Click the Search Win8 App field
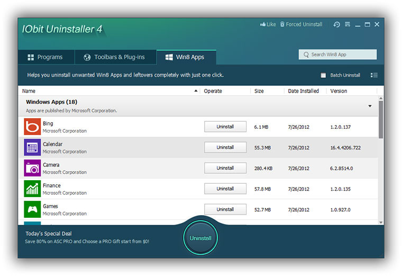This screenshot has width=402, height=276. 337,55
